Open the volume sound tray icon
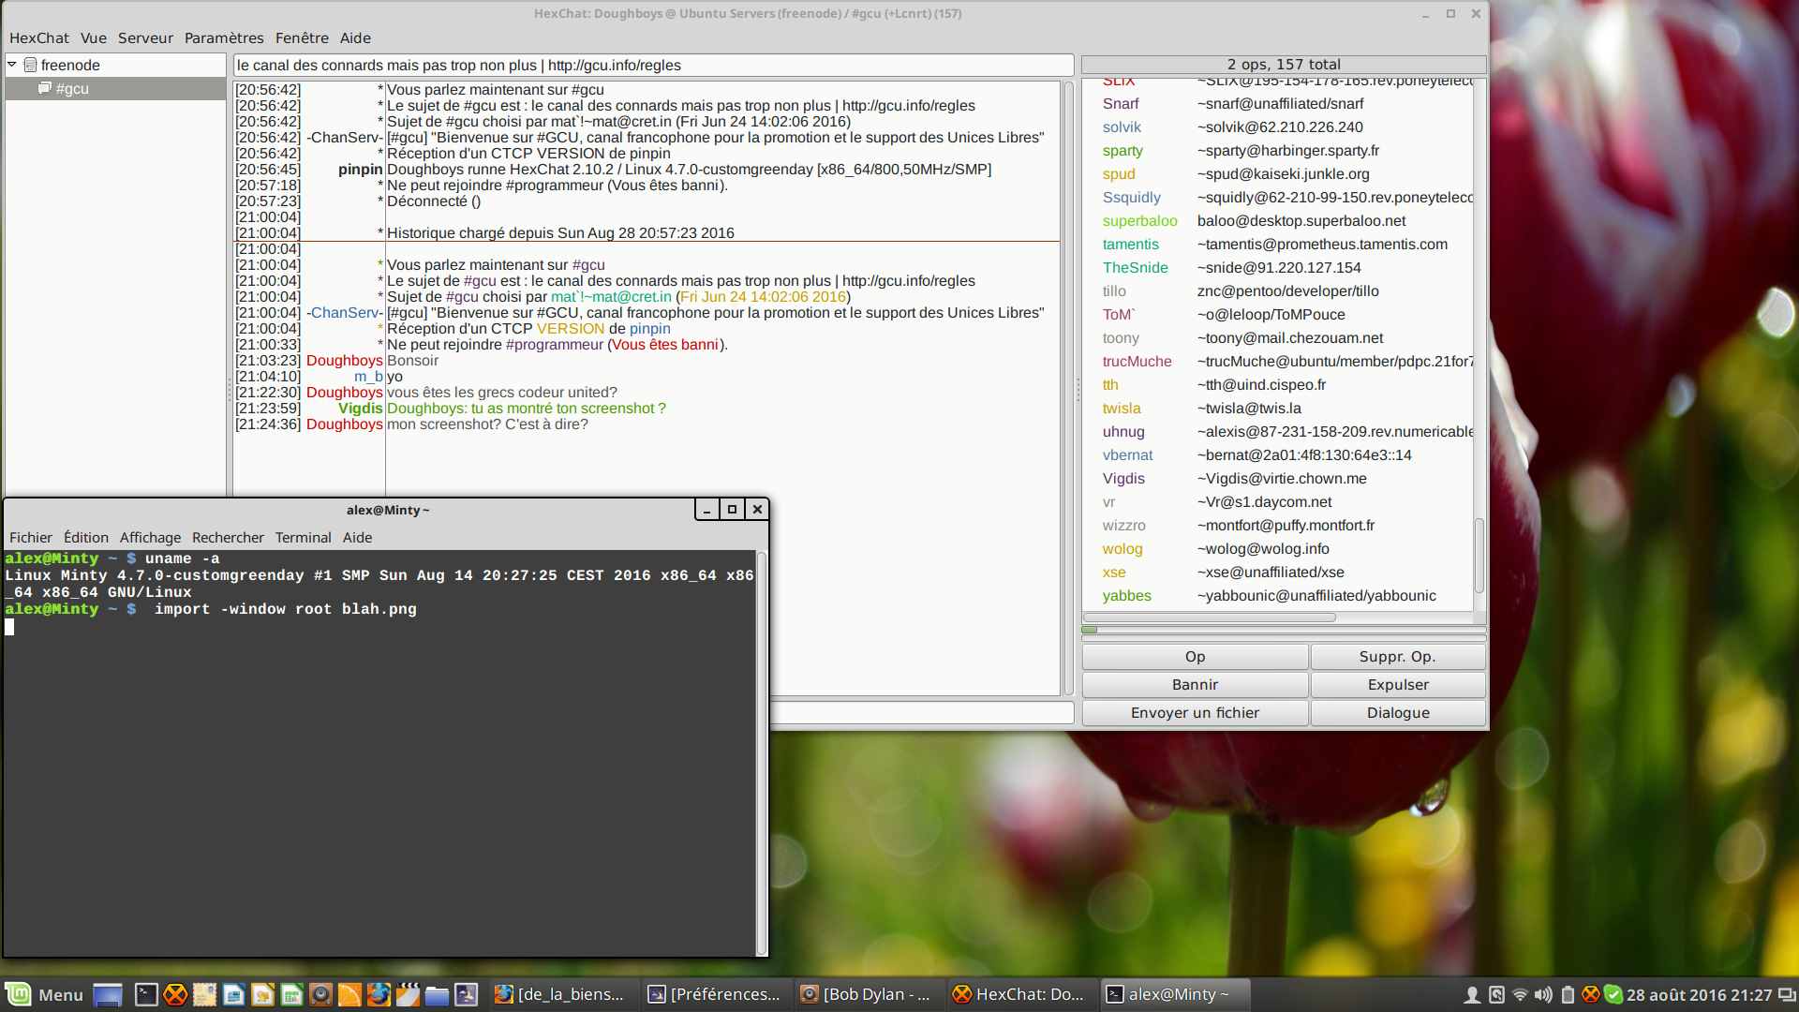Viewport: 1799px width, 1012px height. coord(1543,994)
